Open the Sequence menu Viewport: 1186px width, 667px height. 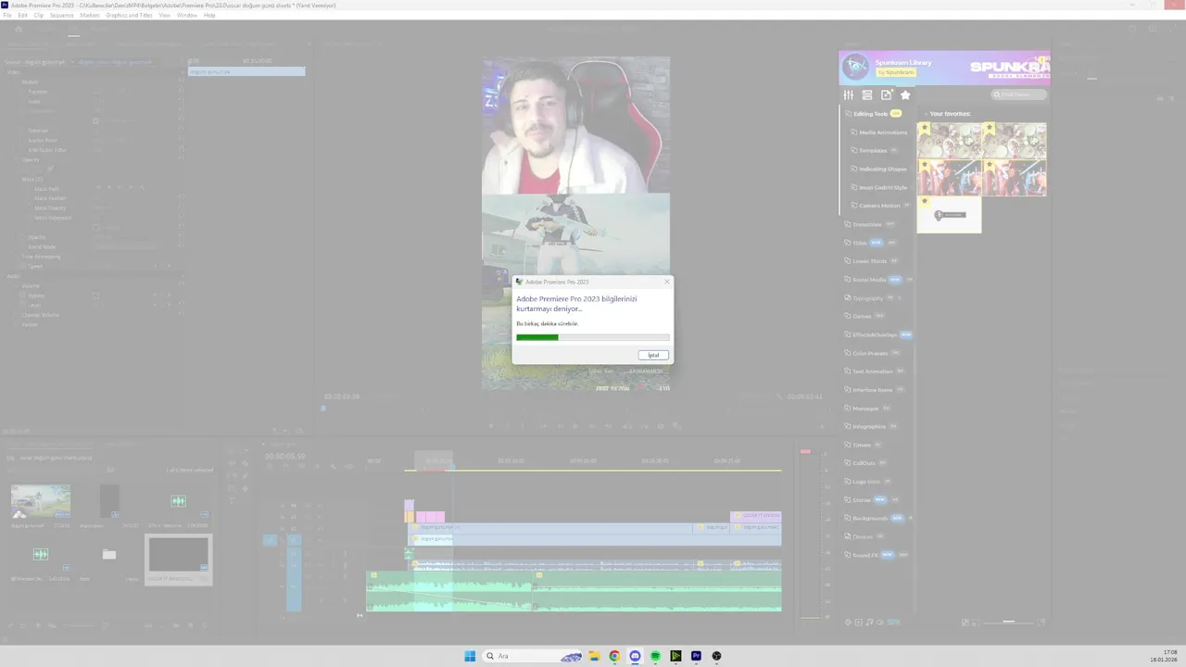[61, 16]
